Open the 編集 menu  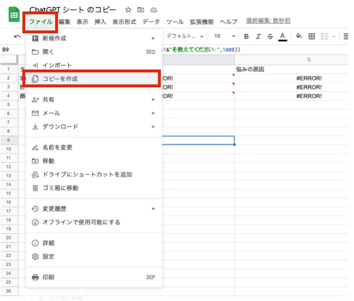(x=64, y=22)
